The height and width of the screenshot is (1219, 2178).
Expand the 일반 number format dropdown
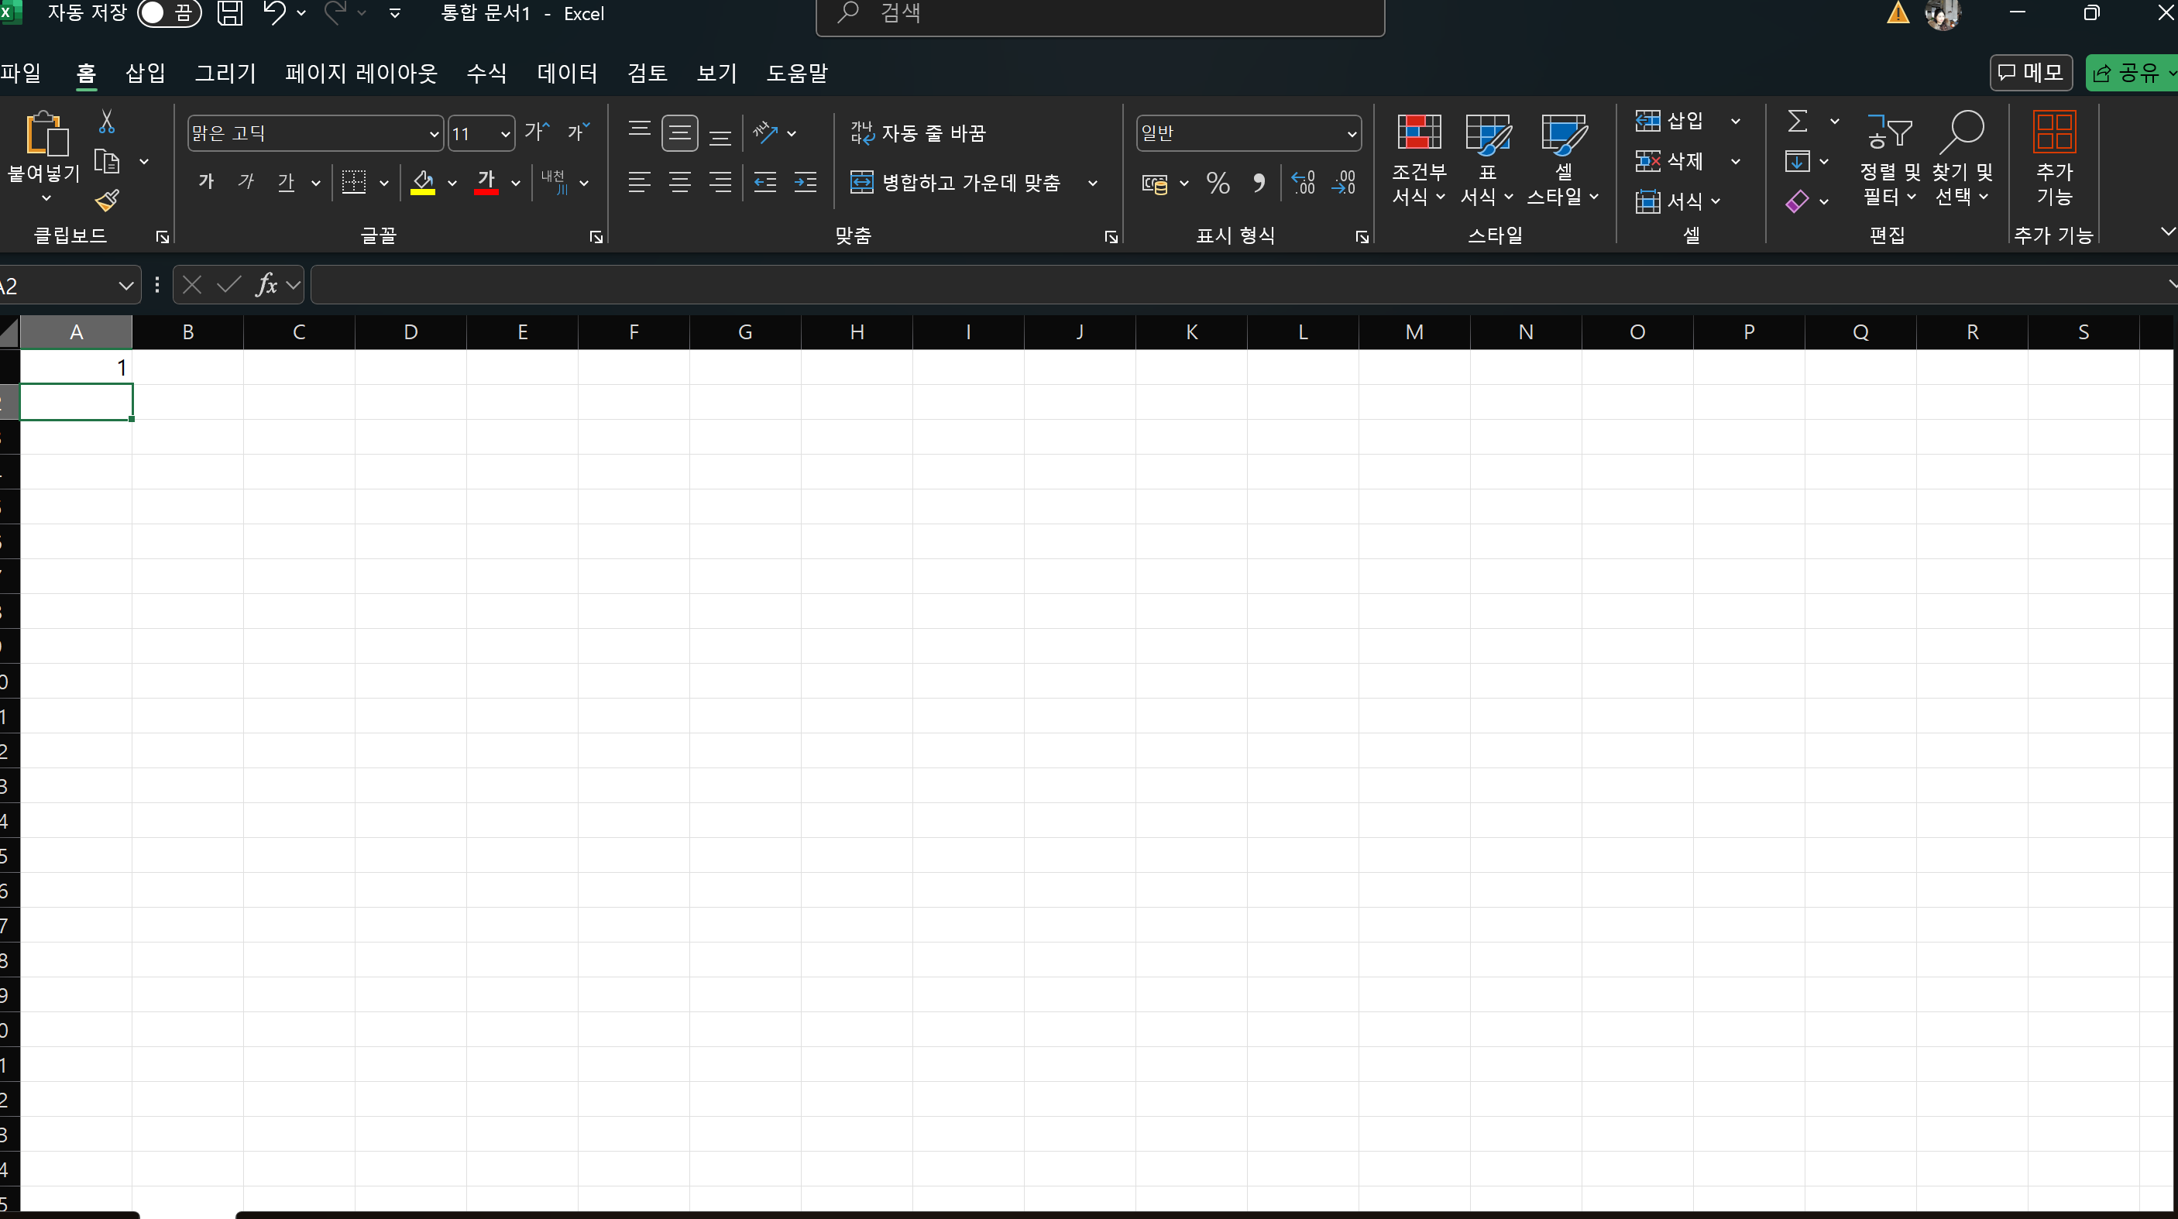click(x=1351, y=133)
